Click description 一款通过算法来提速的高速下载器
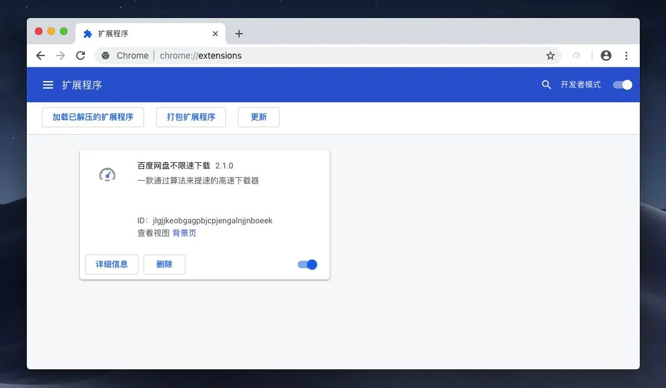This screenshot has width=666, height=388. 198,181
